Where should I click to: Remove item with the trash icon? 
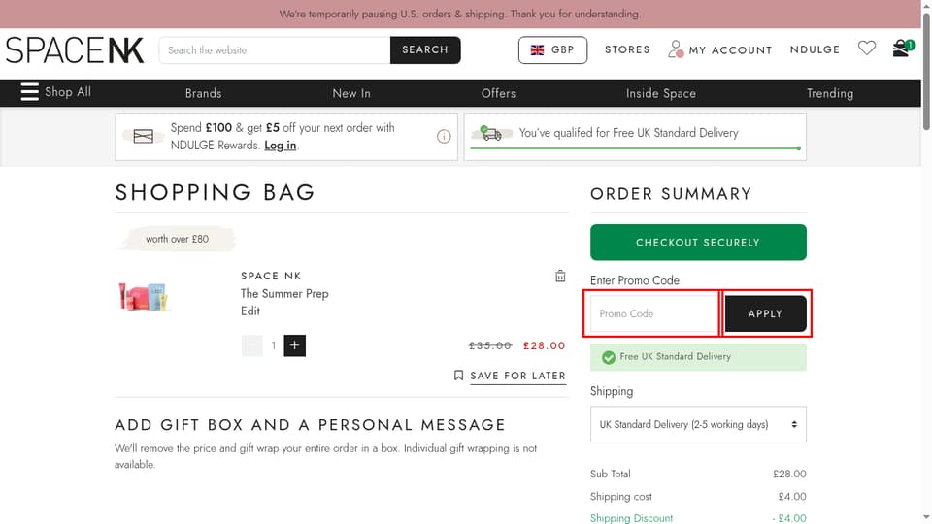coord(560,277)
